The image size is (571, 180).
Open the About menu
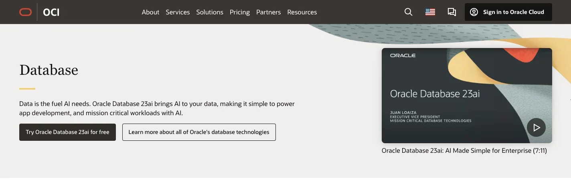(x=150, y=12)
